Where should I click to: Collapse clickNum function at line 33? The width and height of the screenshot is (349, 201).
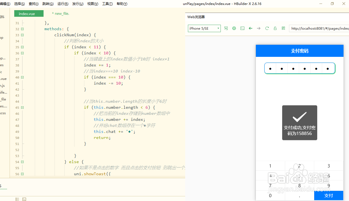click(22, 35)
